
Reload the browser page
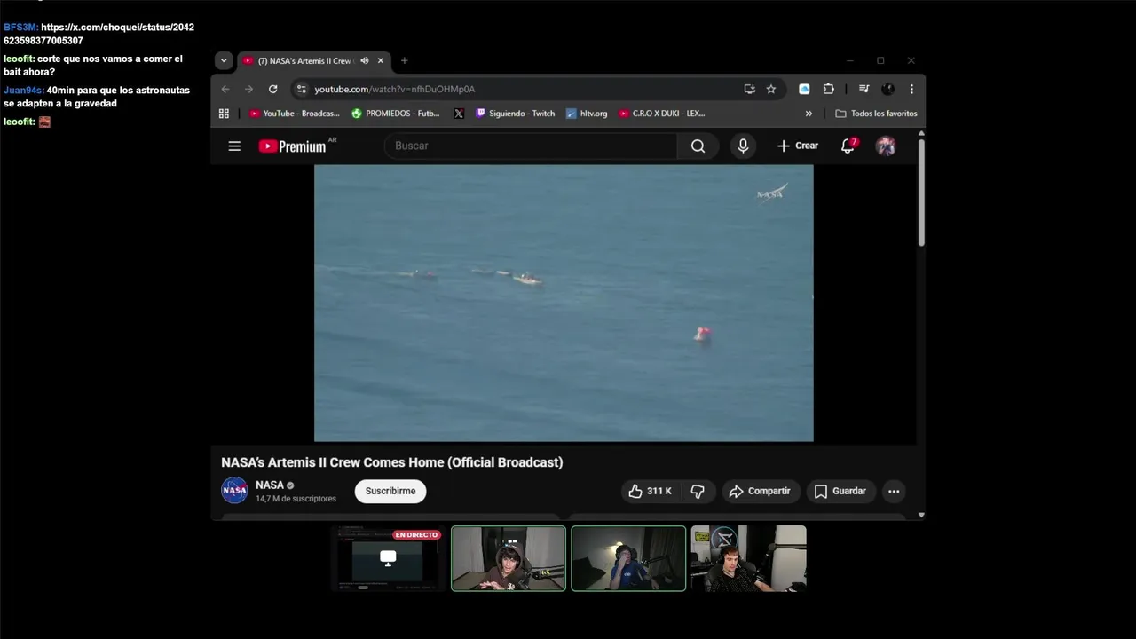[x=273, y=89]
